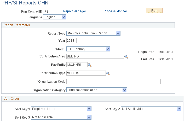Focus the Contribution Area text field
This screenshot has width=185, height=122.
pos(95,56)
